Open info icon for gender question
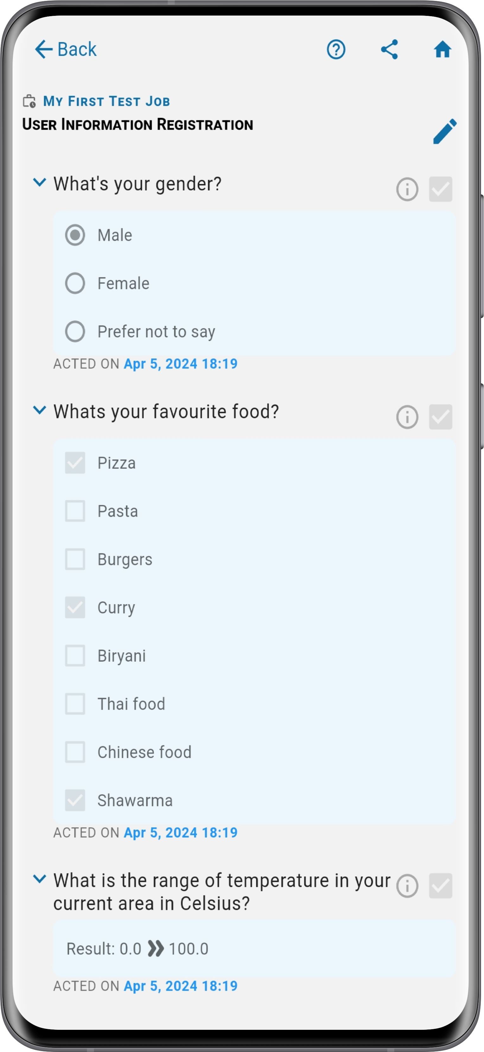484x1052 pixels. (407, 189)
